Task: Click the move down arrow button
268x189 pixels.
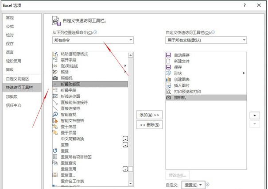Action: point(255,124)
